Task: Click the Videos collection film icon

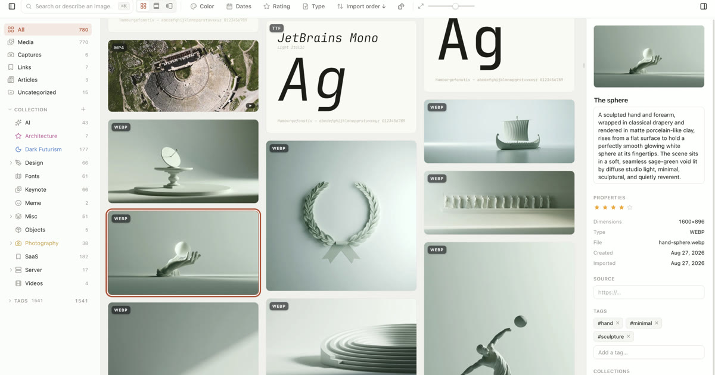Action: (18, 283)
